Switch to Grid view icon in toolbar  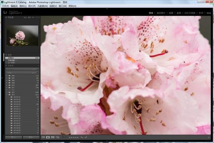(43, 137)
